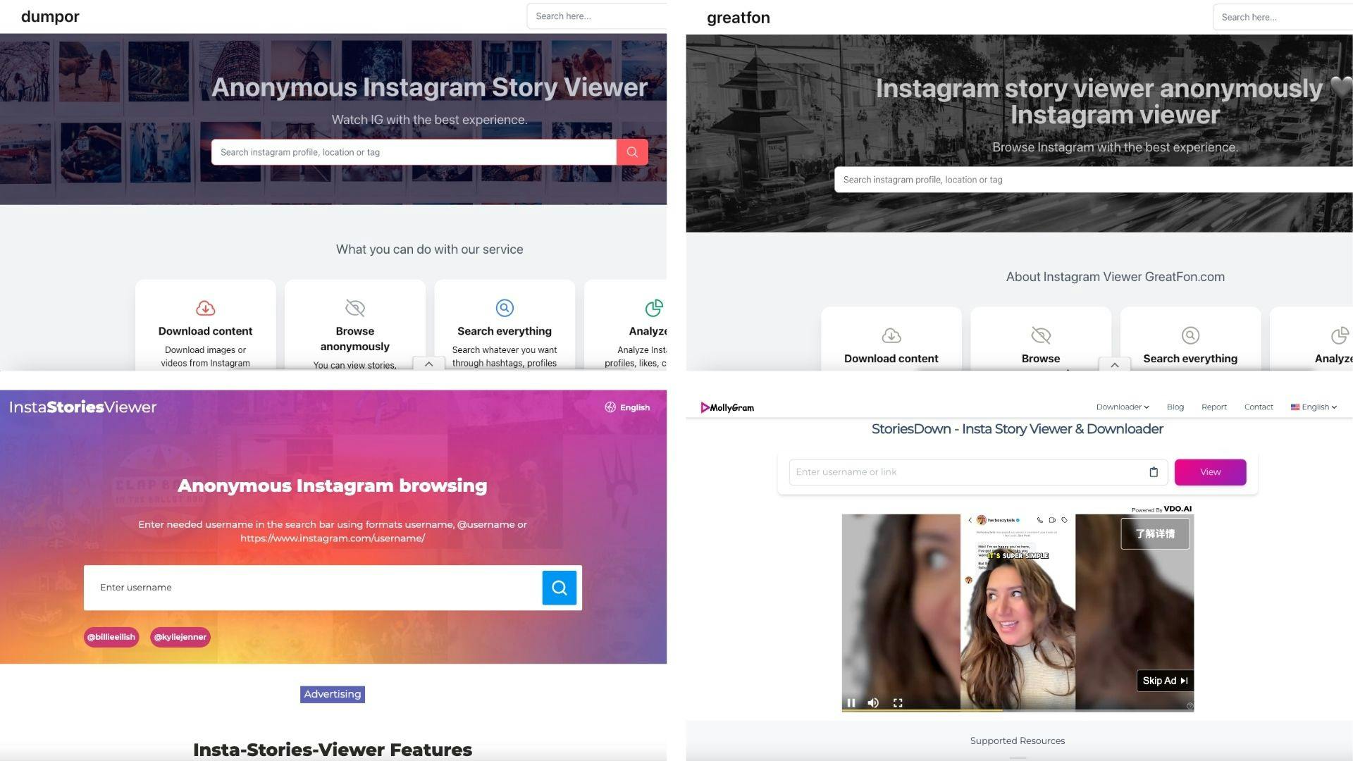The image size is (1353, 761).
Task: Click the dumpor logo
Action: [x=50, y=16]
